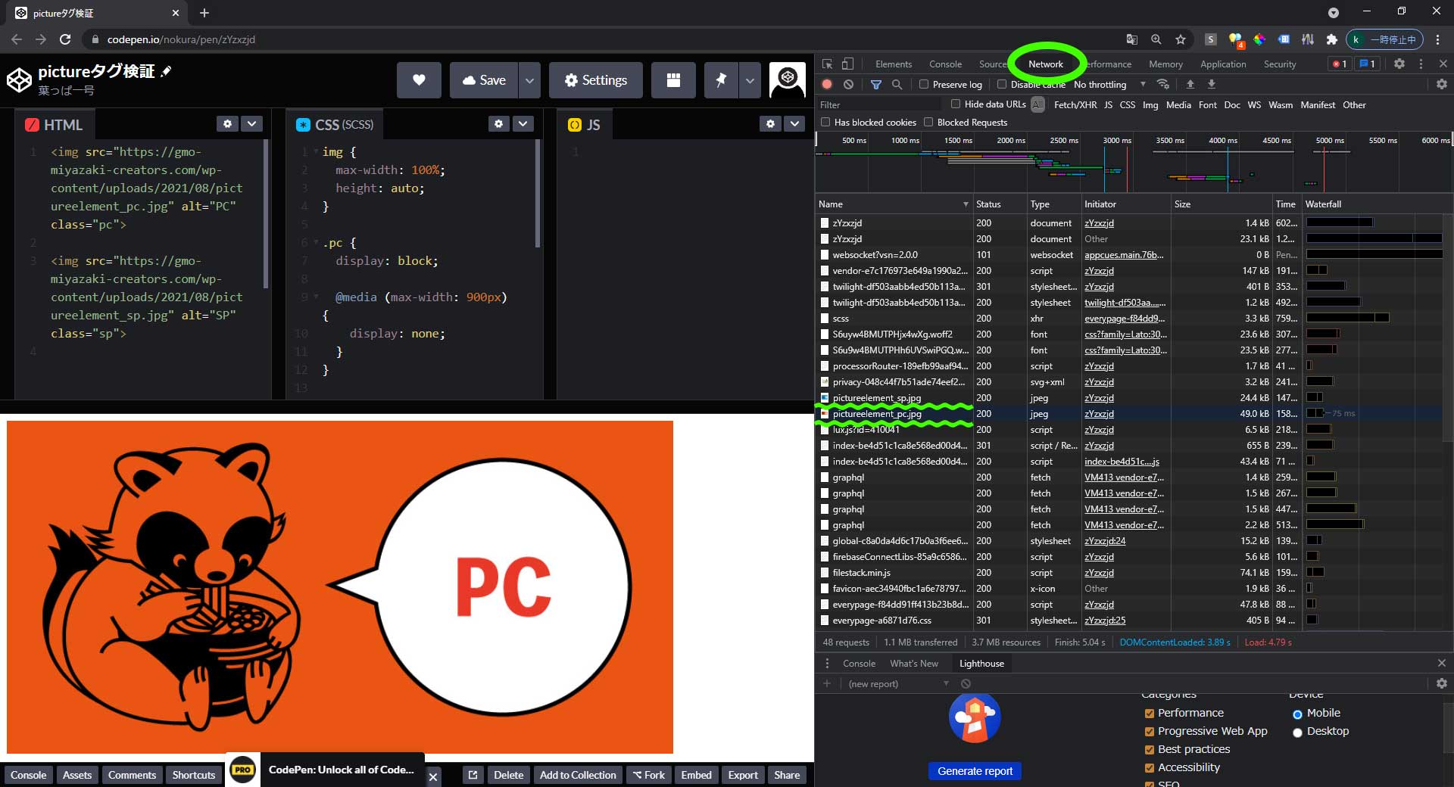Toggle Disable cache checkbox
Viewport: 1454px width, 787px height.
[1002, 85]
